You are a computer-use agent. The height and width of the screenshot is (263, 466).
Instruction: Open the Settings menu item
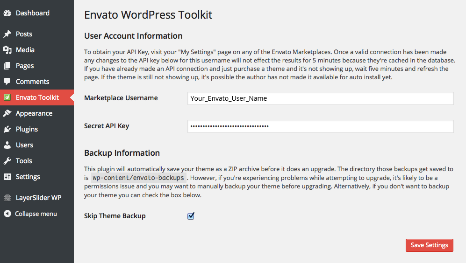28,177
